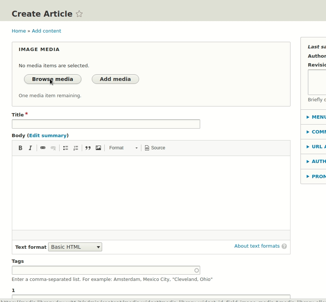Expand the PROMOTION OPTIONS section
The height and width of the screenshot is (302, 326).
coord(318,176)
